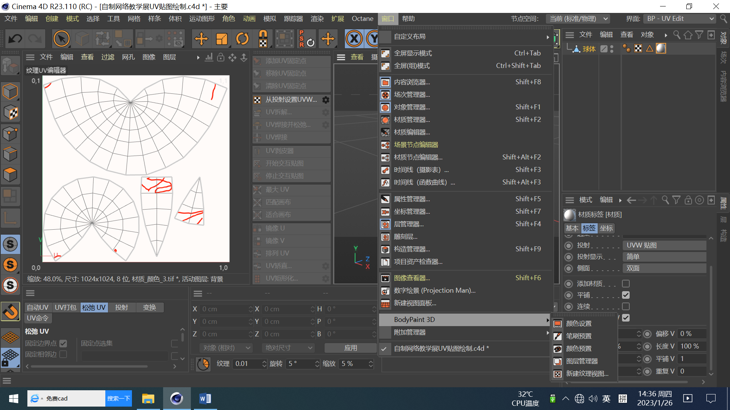Open the 界面 BP - UV Edit dropdown

pyautogui.click(x=679, y=19)
